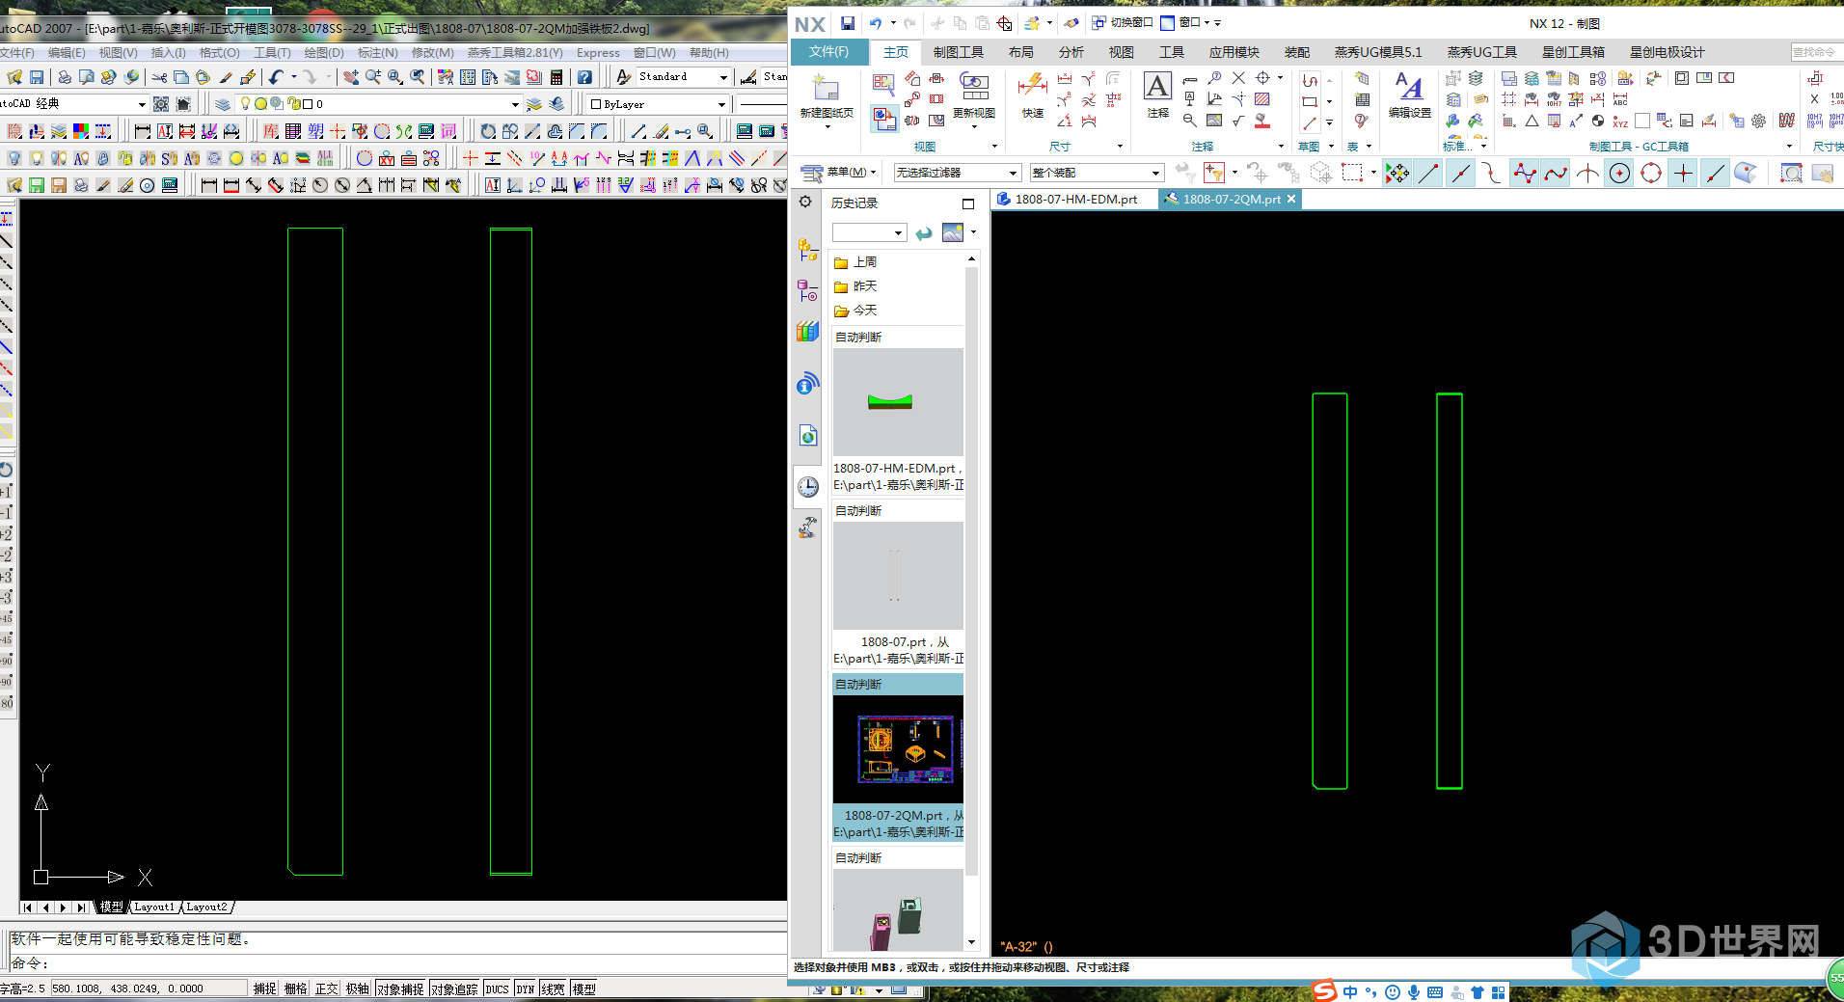The width and height of the screenshot is (1844, 1002).
Task: Save the drawing in AutoCAD toolbar
Action: tap(37, 77)
